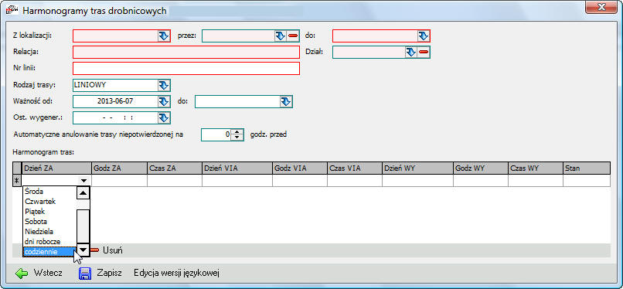Click the day list scrollbar thumb
The width and height of the screenshot is (623, 289).
[83, 226]
